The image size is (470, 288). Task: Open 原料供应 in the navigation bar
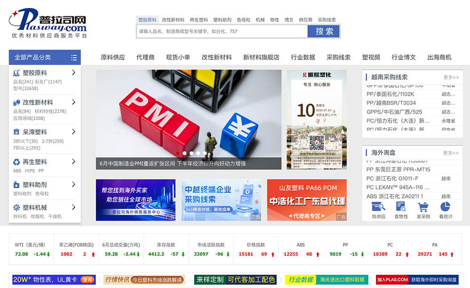113,57
